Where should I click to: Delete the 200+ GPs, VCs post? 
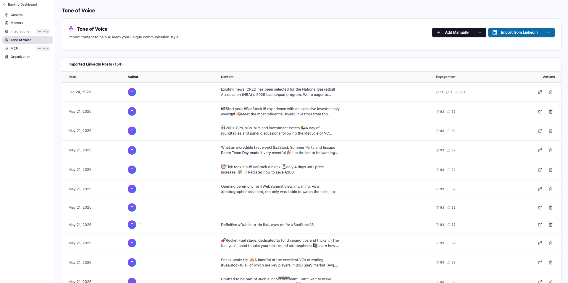[x=551, y=131]
